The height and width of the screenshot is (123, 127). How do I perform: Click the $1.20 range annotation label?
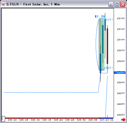pos(100,16)
